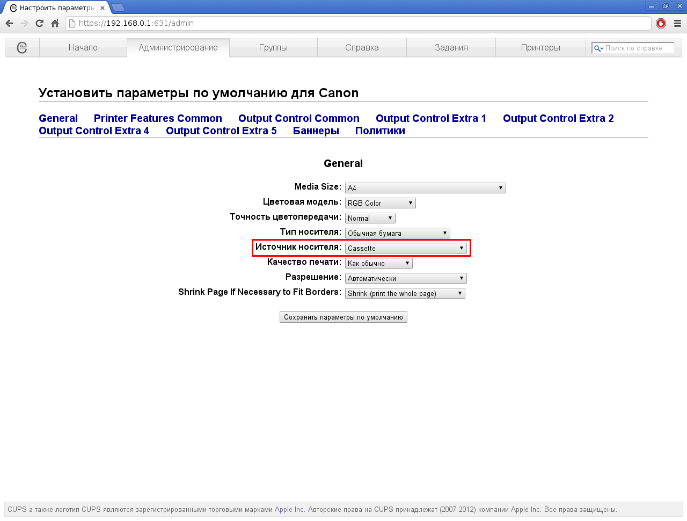Screen dimensions: 687x521
Task: Click the browser back arrow
Action: (x=9, y=23)
